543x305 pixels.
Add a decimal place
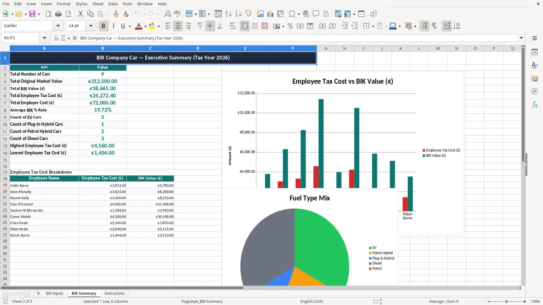(323, 26)
